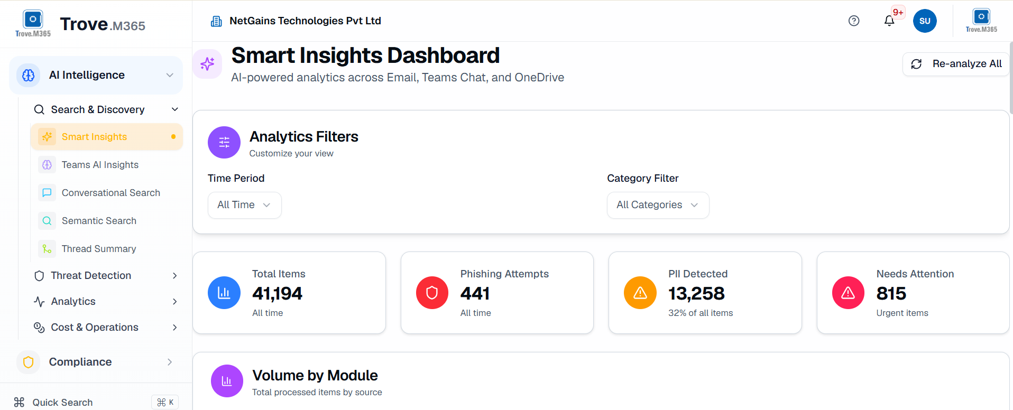Click the Thread Summary branch icon
This screenshot has height=410, width=1013.
47,249
